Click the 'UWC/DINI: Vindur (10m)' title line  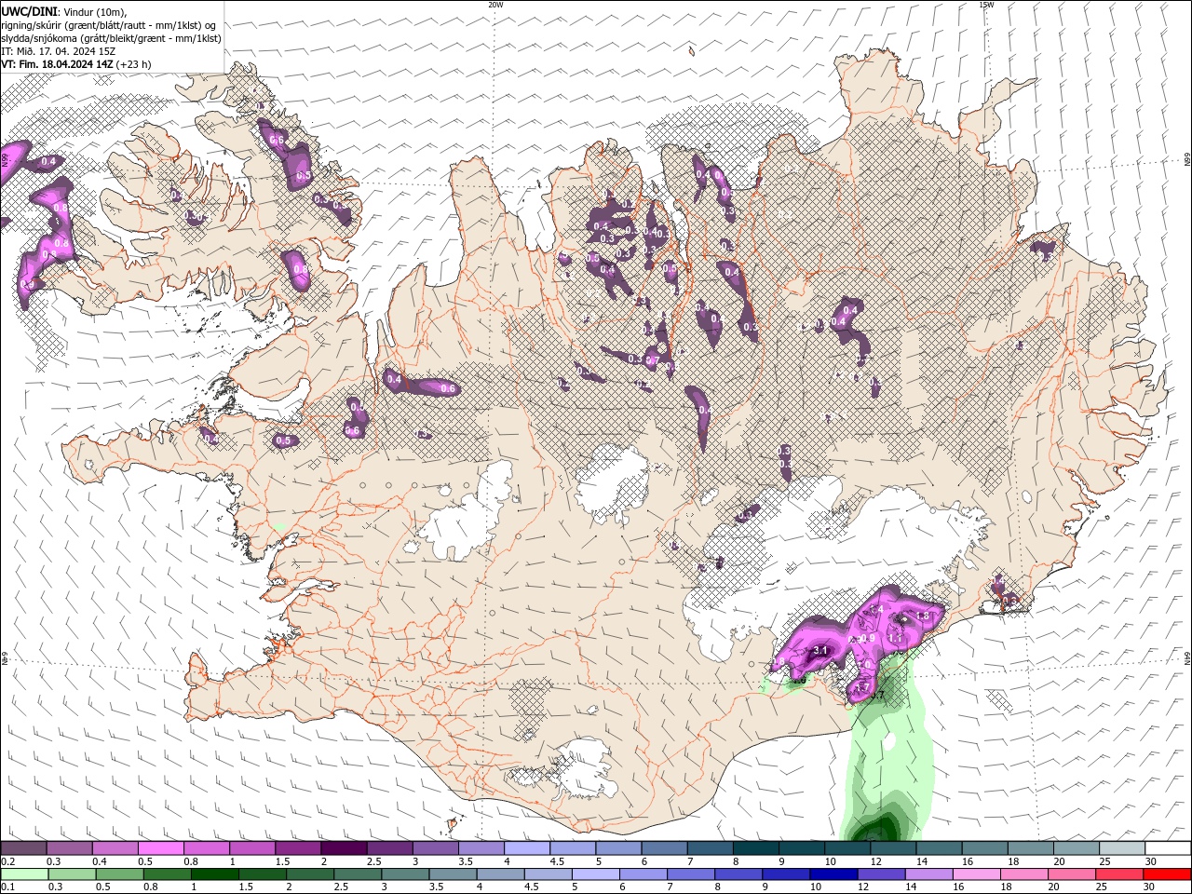[63, 10]
